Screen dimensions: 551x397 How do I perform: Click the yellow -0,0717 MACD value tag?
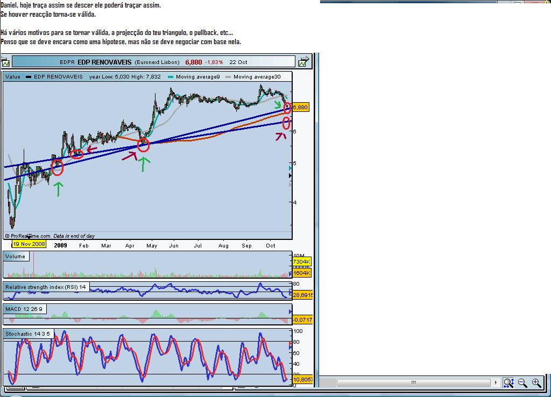point(302,320)
